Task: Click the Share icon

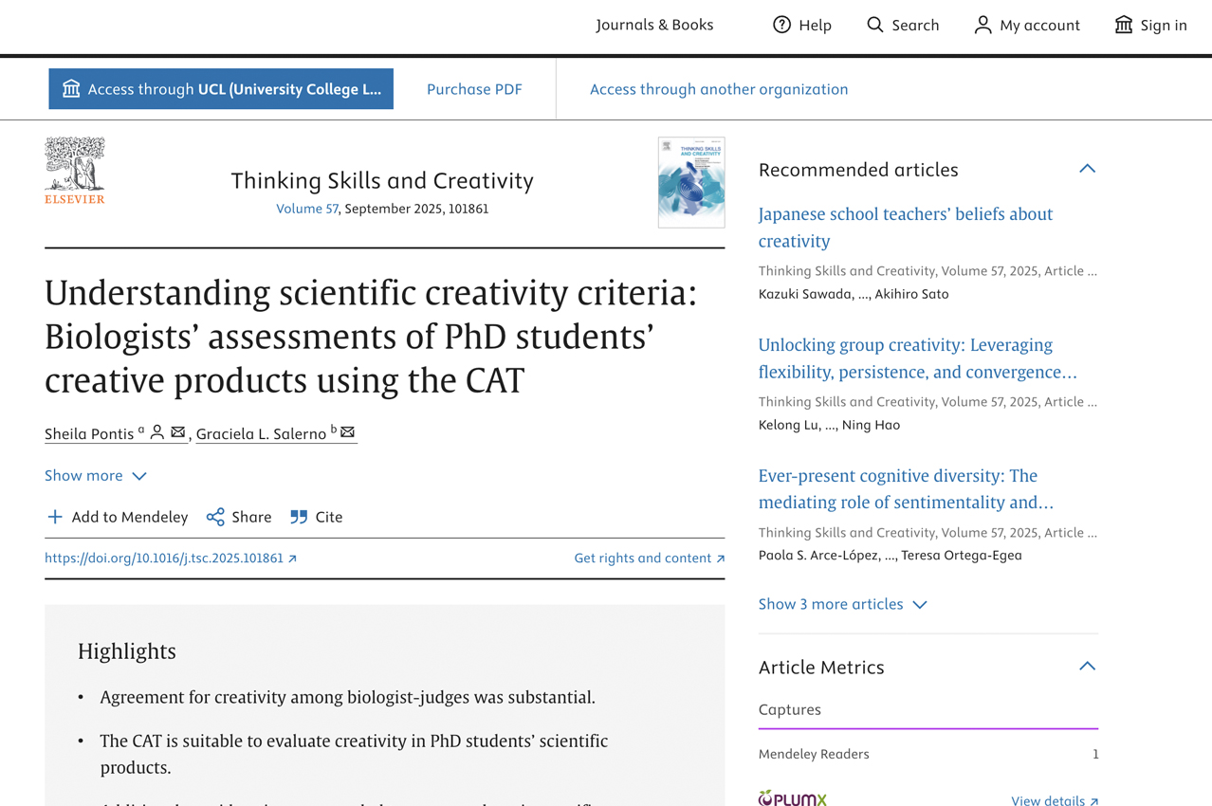Action: coord(215,517)
